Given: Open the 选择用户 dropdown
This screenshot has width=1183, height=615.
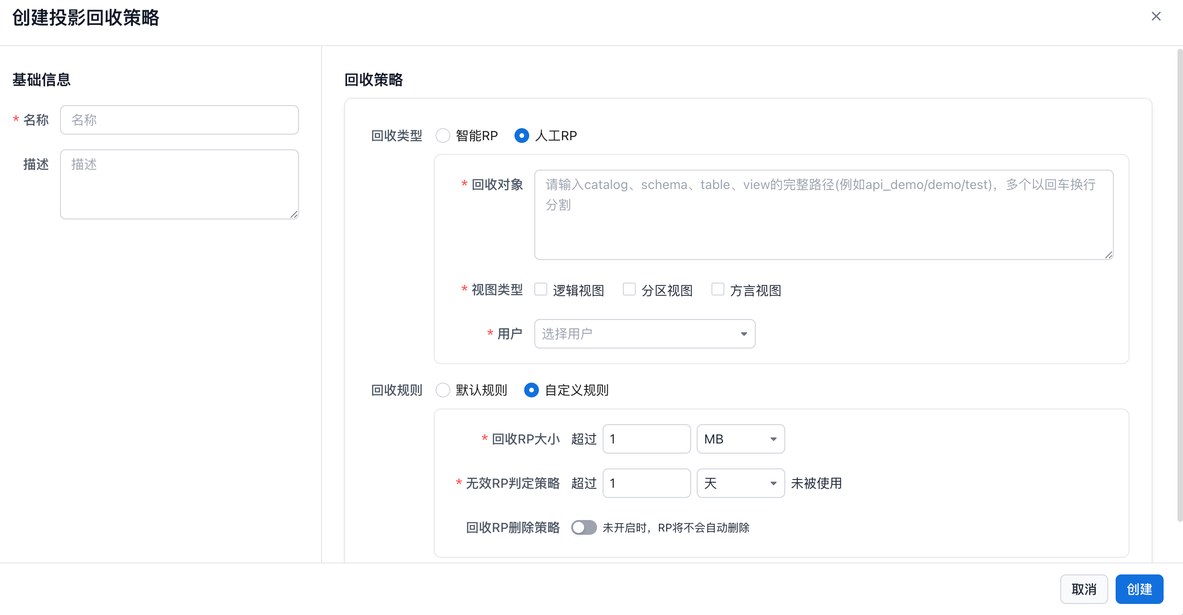Looking at the screenshot, I should (644, 334).
